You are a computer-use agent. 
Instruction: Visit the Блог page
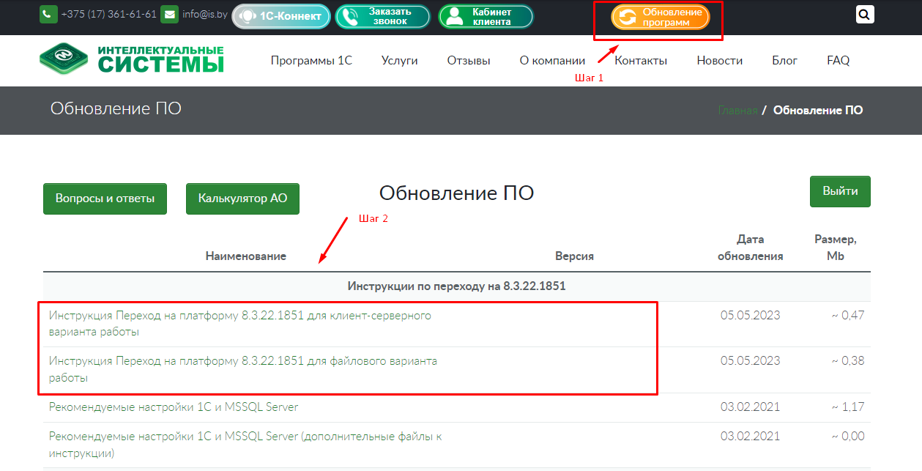click(784, 61)
